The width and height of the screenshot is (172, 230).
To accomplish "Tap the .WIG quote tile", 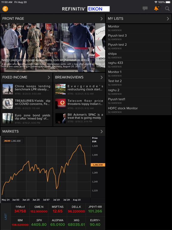I will point(76,223).
